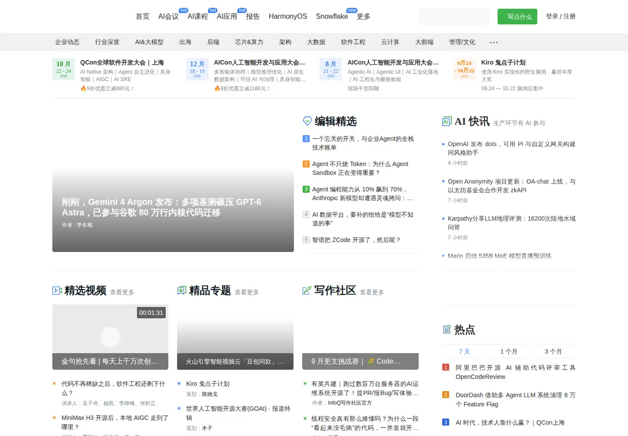The height and width of the screenshot is (436, 628).
Task: Click the 精品专题 section icon
Action: 182,290
